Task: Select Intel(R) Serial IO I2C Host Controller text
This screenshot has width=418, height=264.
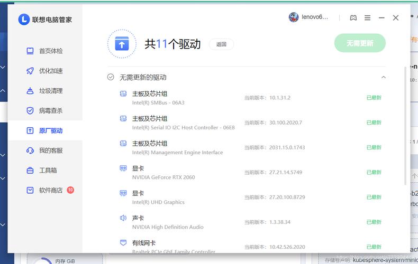Action: point(184,127)
